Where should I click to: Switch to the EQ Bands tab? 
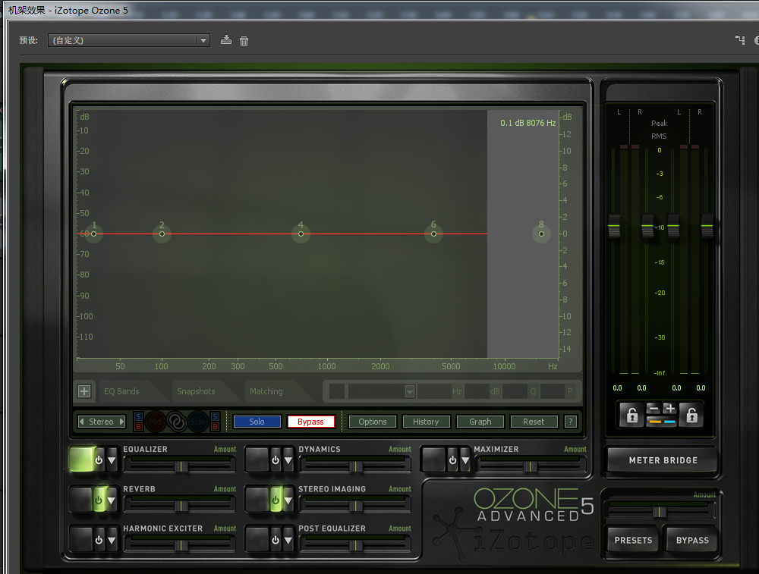click(x=121, y=391)
